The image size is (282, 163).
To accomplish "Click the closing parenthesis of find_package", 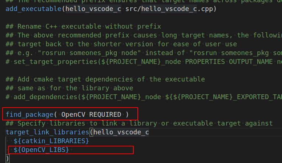I will point(127,115).
